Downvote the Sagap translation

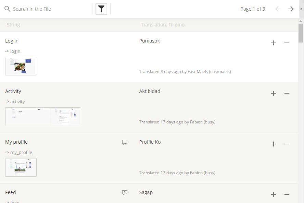[287, 194]
